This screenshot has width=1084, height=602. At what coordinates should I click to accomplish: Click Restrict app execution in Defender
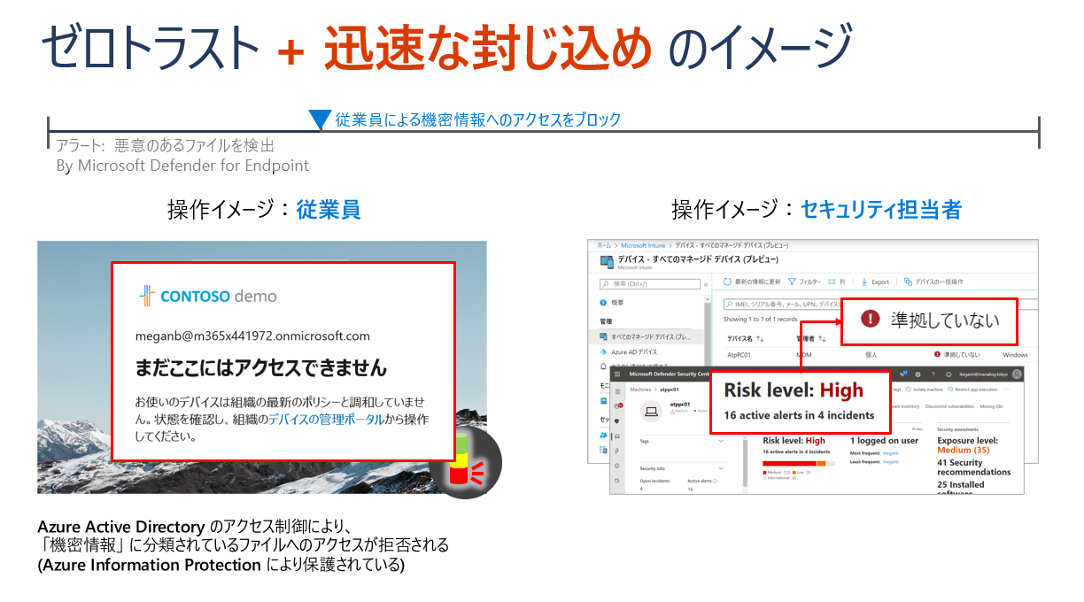[x=972, y=390]
